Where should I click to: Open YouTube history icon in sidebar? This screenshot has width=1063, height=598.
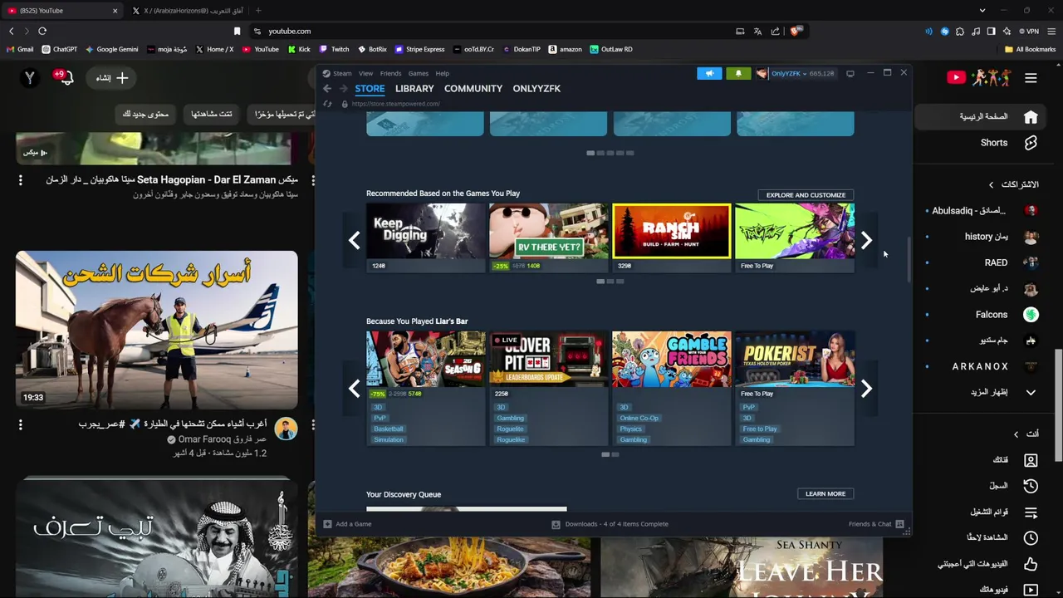(1031, 486)
